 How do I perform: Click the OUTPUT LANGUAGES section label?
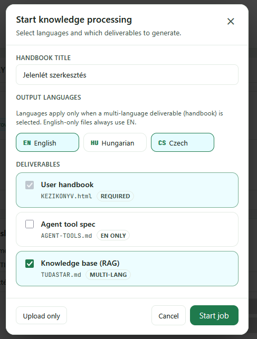(x=49, y=98)
